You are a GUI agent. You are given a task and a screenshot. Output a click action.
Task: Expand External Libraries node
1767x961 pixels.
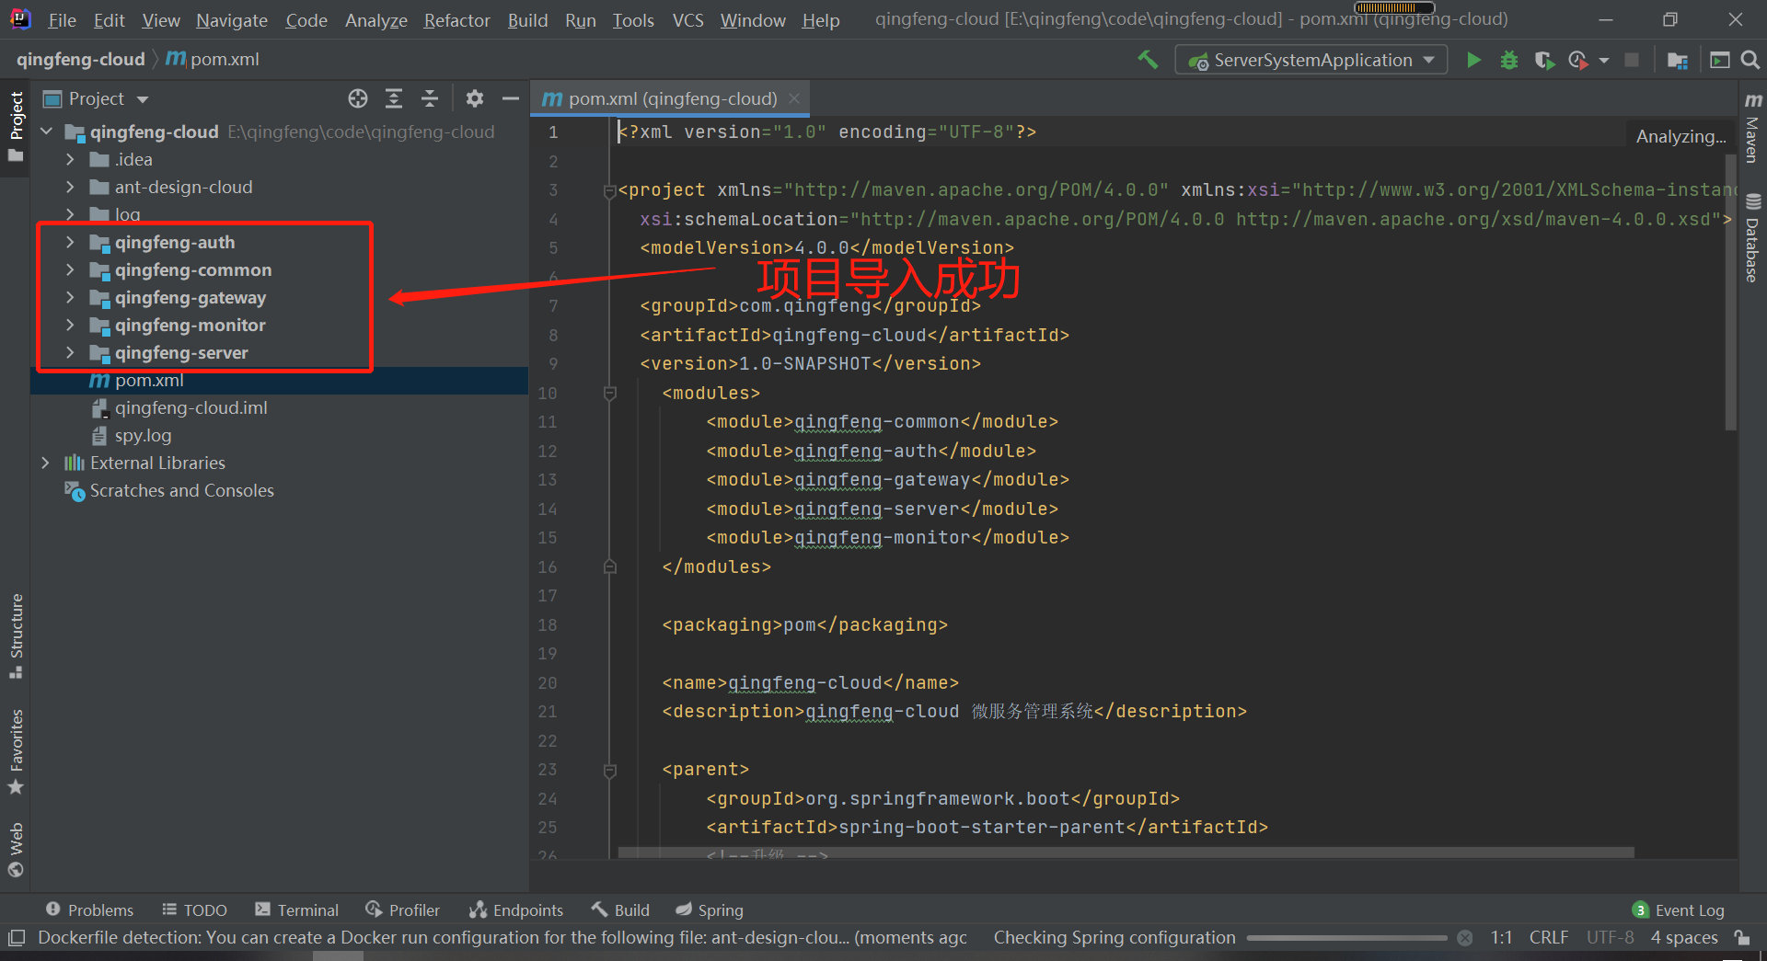coord(45,463)
